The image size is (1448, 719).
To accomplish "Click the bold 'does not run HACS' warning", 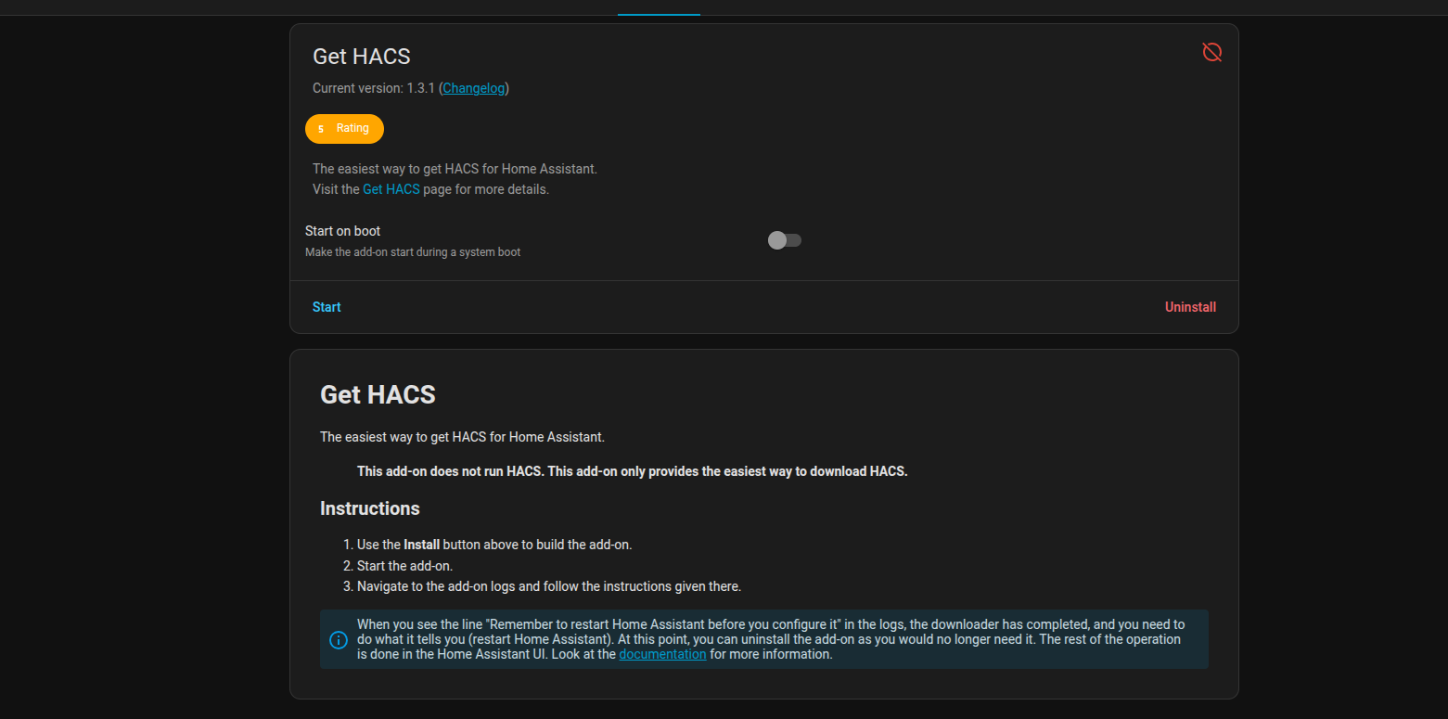I will (x=631, y=471).
